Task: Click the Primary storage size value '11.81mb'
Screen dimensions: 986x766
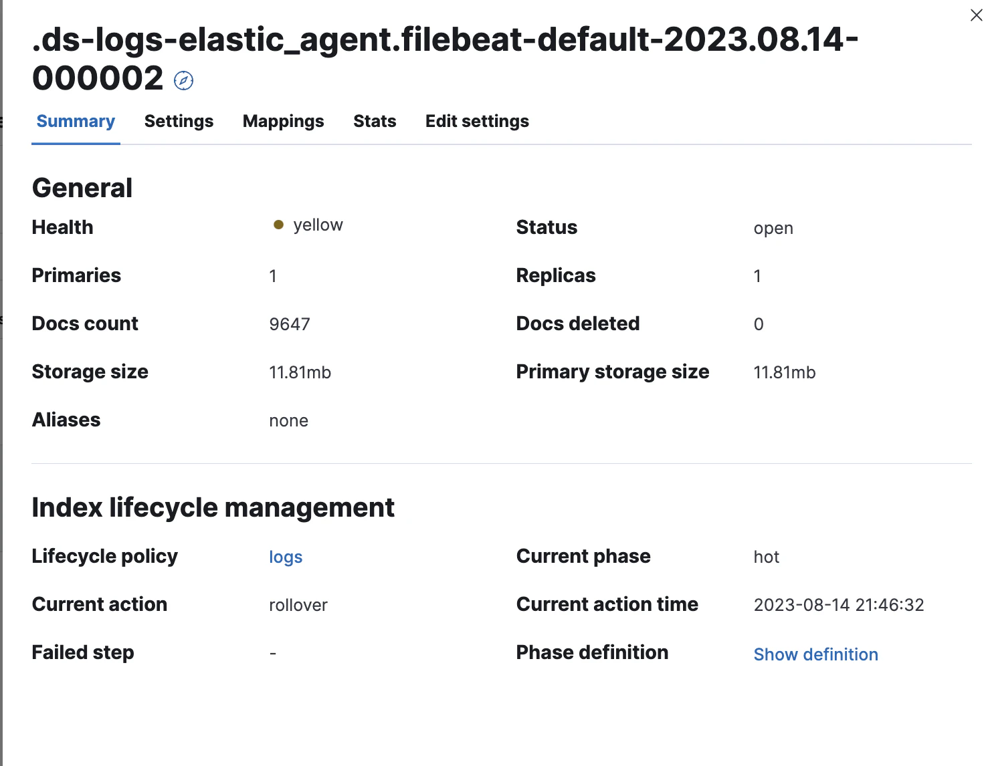Action: click(x=785, y=373)
